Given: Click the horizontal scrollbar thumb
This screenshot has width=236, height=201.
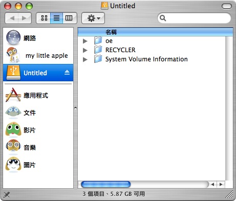Looking at the screenshot, I should click(x=106, y=185).
